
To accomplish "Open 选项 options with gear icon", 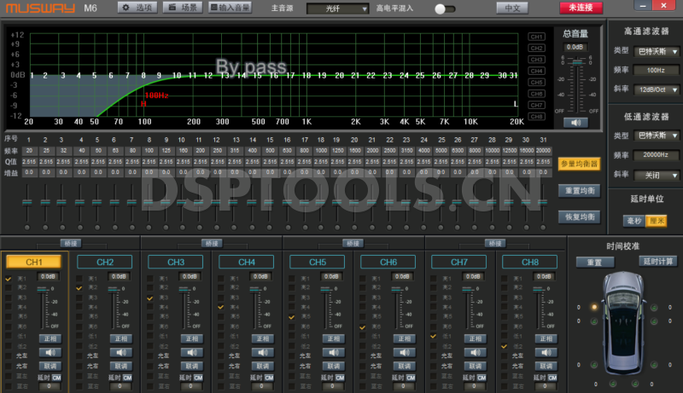I will click(x=137, y=8).
